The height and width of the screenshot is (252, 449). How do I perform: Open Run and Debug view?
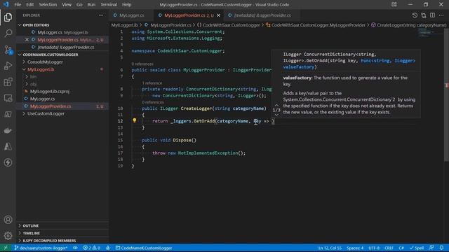point(8,66)
